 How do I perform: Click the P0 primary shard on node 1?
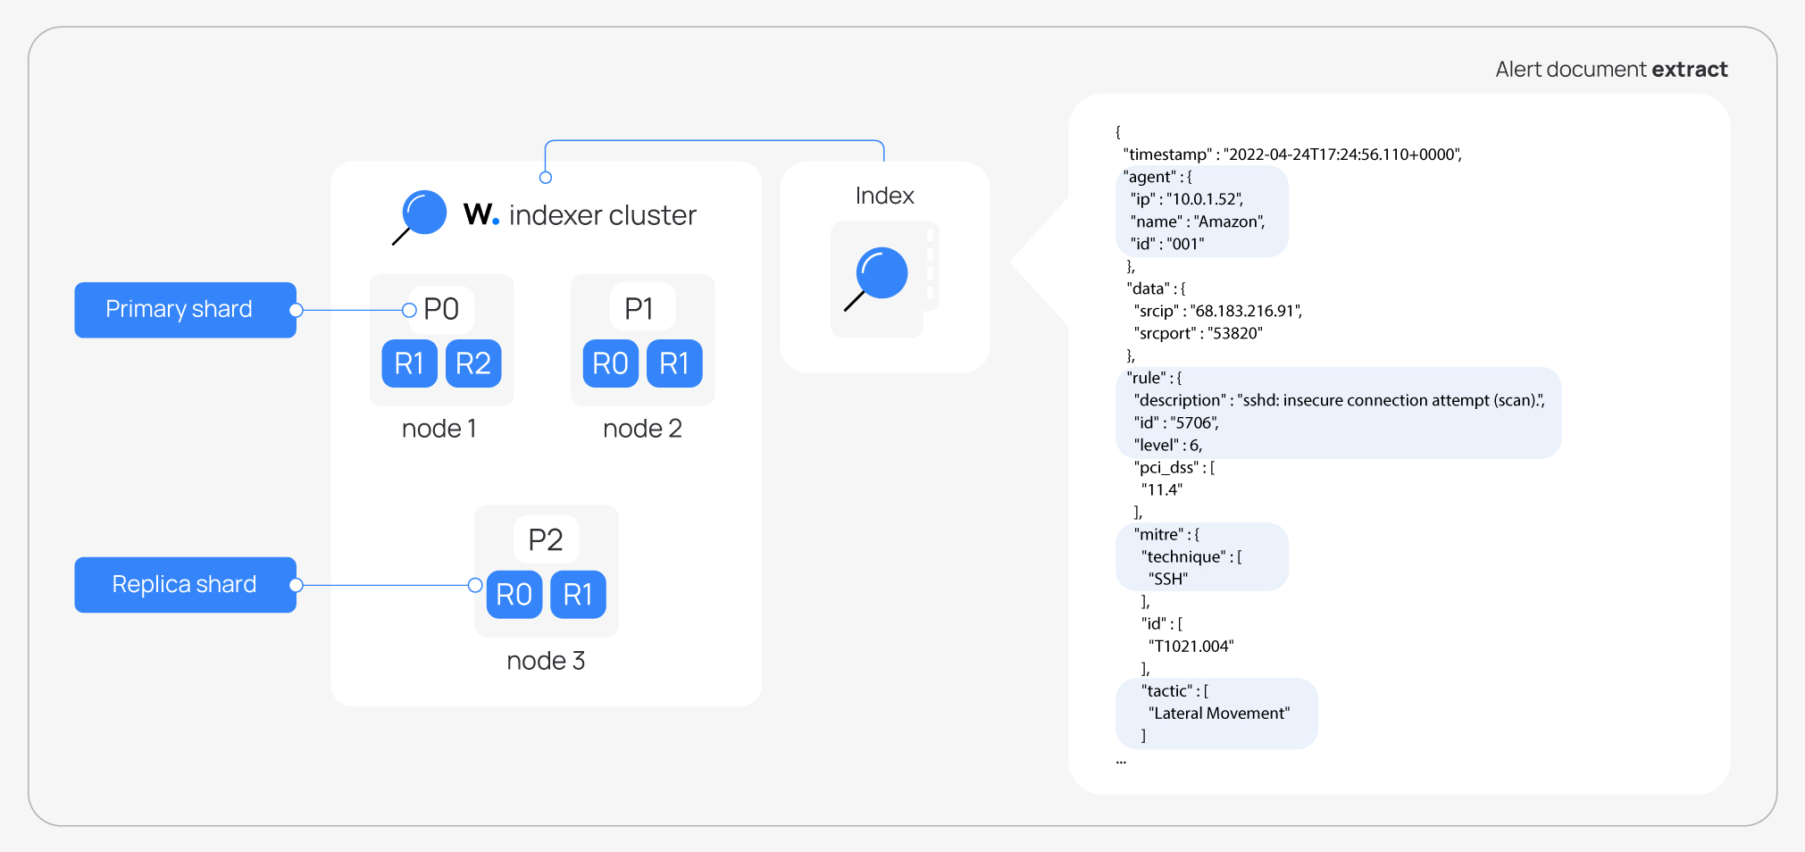pos(439,308)
